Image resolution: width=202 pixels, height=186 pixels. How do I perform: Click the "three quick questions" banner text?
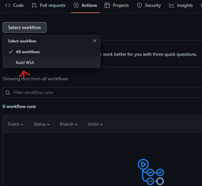click(x=149, y=54)
